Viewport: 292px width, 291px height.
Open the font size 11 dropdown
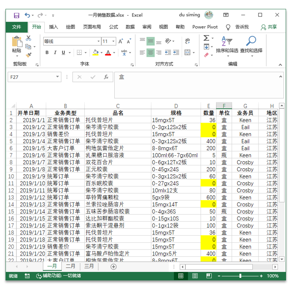[x=113, y=41]
